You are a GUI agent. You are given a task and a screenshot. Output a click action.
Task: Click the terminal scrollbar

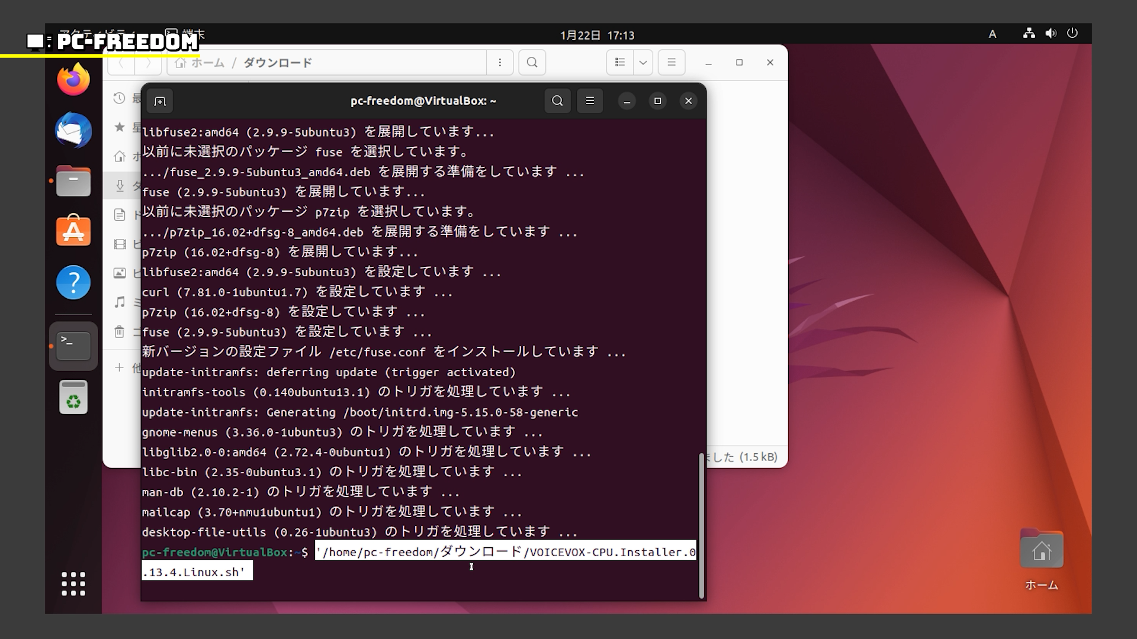pyautogui.click(x=702, y=525)
